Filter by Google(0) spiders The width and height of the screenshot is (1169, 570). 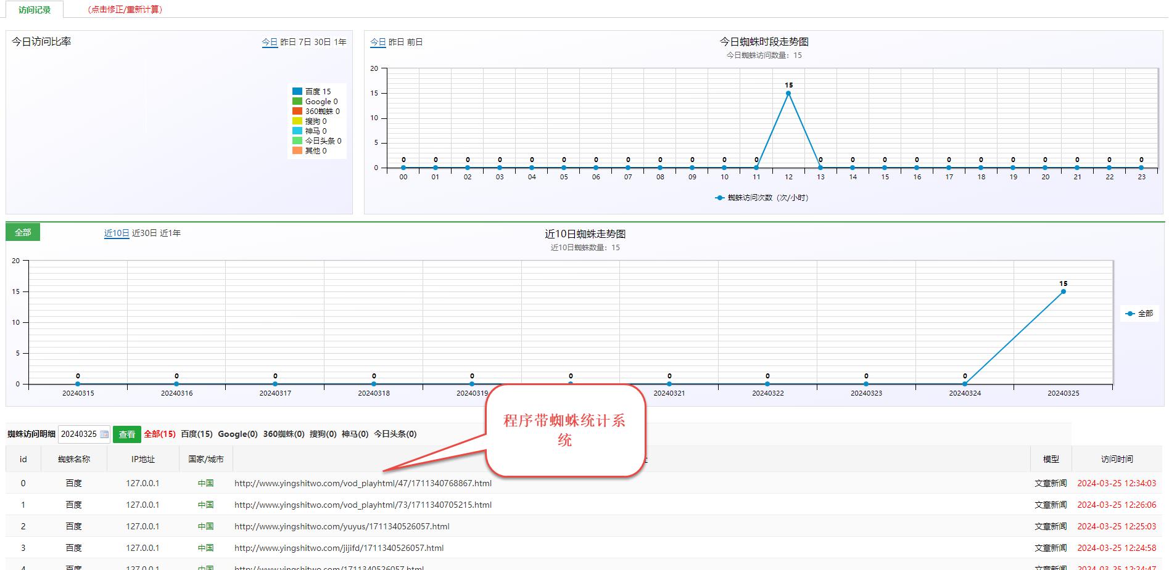(x=238, y=434)
